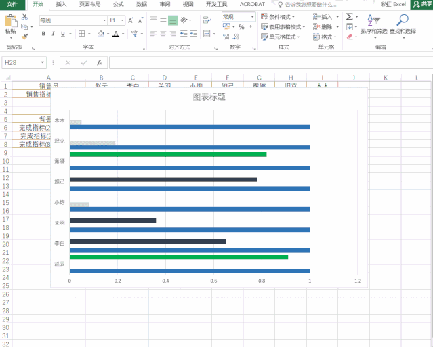433x347 pixels.
Task: Click the Fill down icon
Action: [x=350, y=27]
